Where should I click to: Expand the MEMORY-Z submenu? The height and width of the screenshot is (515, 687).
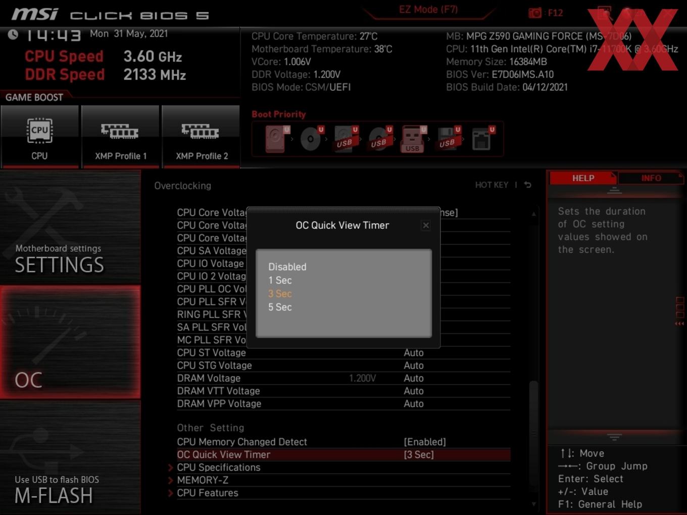tap(203, 480)
